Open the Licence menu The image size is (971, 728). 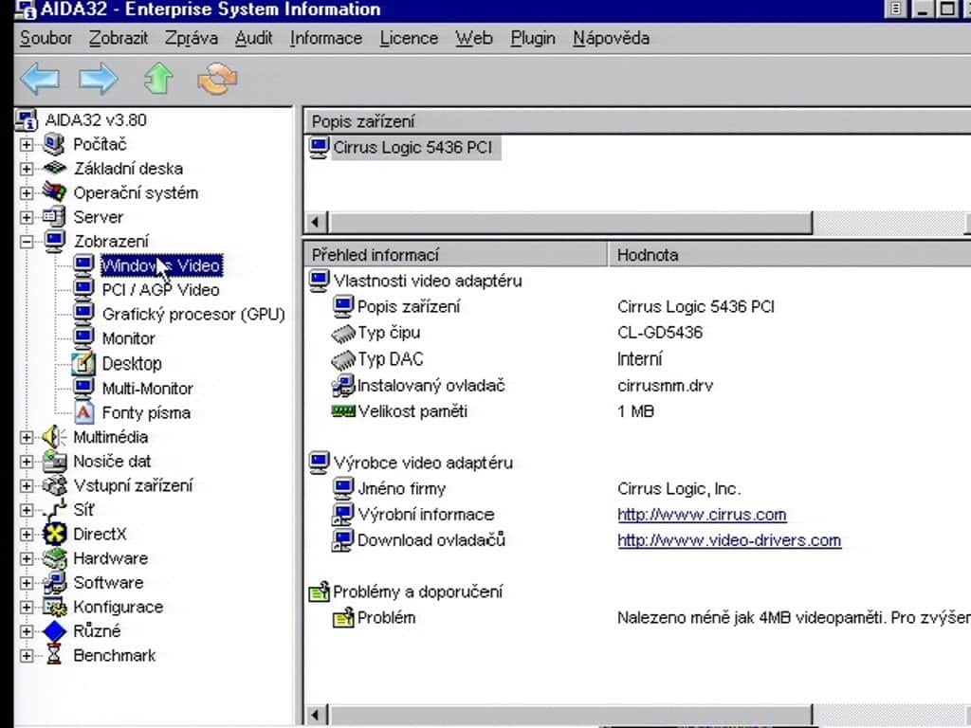[x=409, y=38]
